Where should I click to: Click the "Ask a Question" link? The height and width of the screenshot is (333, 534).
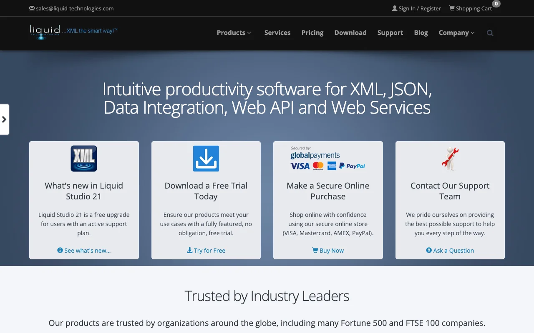point(450,251)
